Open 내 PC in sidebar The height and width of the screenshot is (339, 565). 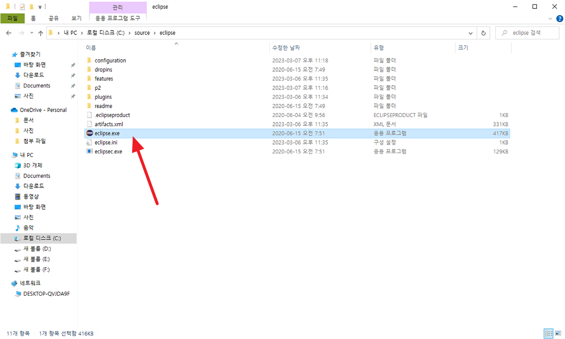(27, 155)
